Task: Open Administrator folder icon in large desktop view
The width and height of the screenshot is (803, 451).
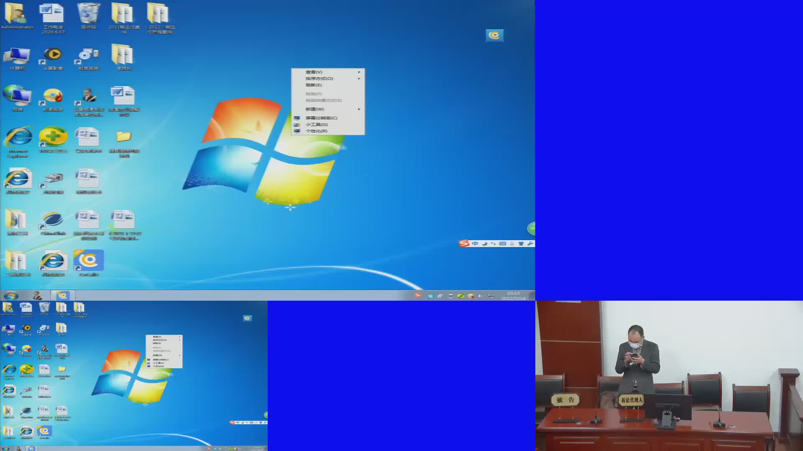Action: 17,16
